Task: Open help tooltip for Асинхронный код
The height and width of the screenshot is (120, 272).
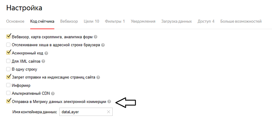Action: point(46,53)
